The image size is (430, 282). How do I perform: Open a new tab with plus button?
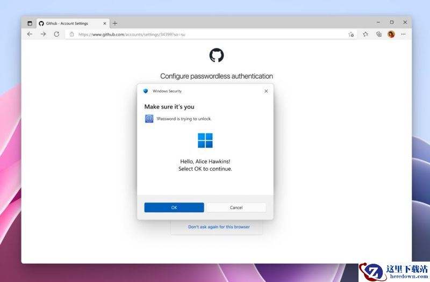pos(115,23)
